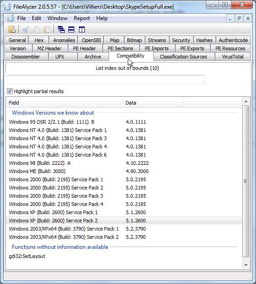
Task: Click the FileAlyzer icon in the title bar
Action: tap(7, 7)
